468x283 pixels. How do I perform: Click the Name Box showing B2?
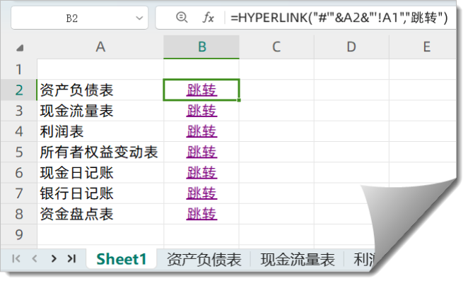(x=79, y=18)
